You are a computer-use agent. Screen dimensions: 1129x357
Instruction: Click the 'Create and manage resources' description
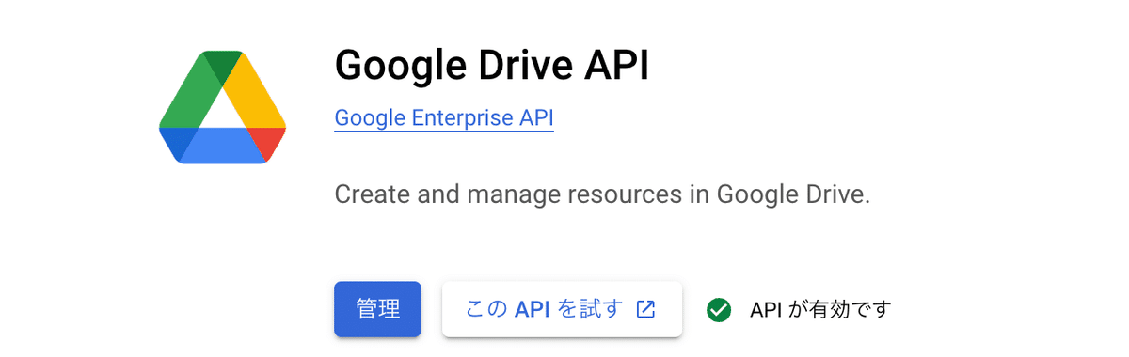tap(602, 194)
